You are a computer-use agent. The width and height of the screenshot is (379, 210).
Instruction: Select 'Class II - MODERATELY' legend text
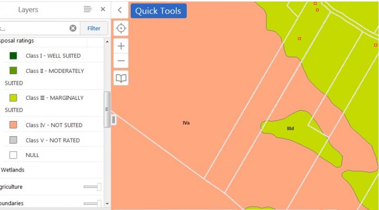click(55, 71)
